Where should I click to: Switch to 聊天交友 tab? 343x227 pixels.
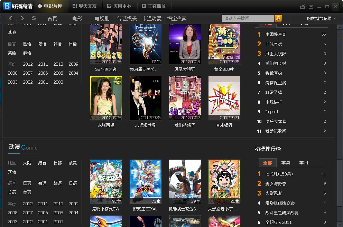pos(85,6)
